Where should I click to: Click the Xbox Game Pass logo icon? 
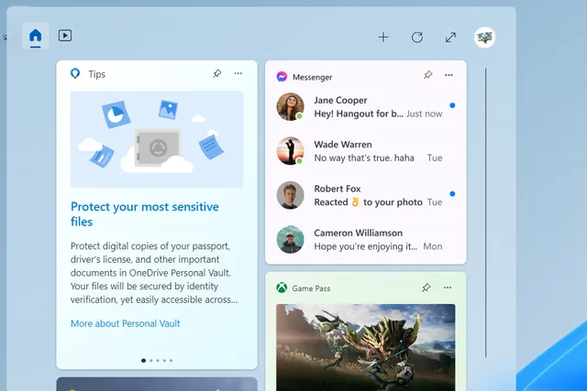point(282,288)
